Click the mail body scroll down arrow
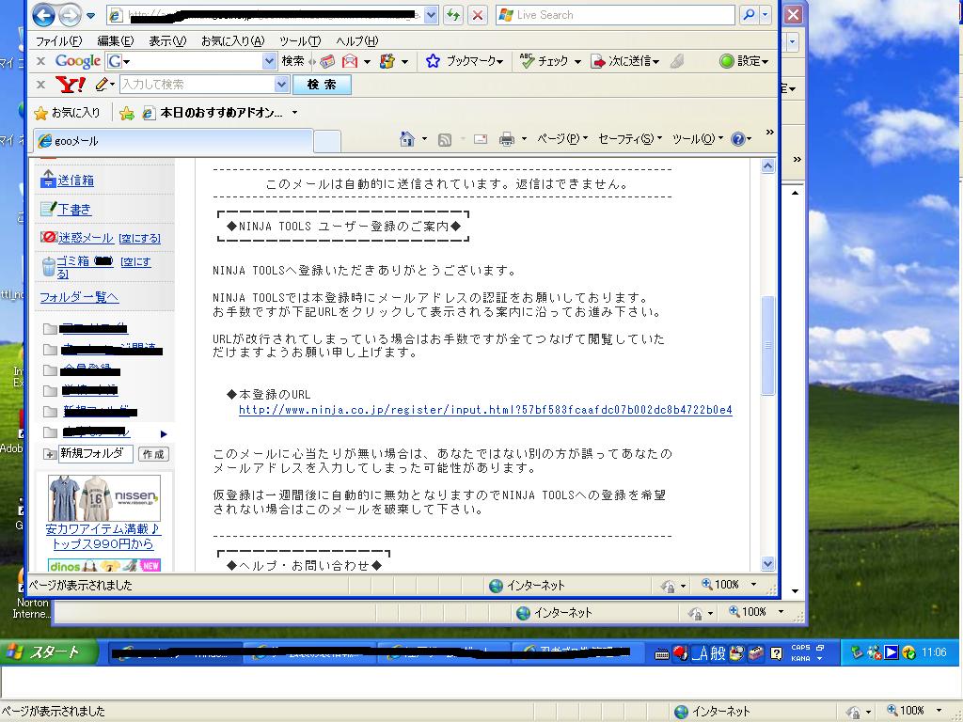 click(767, 563)
